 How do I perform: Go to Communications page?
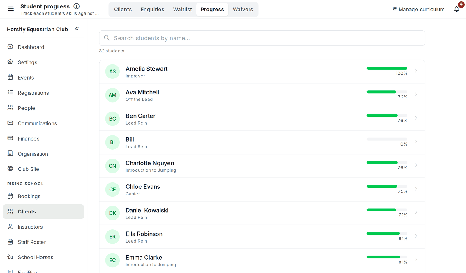pos(43,123)
